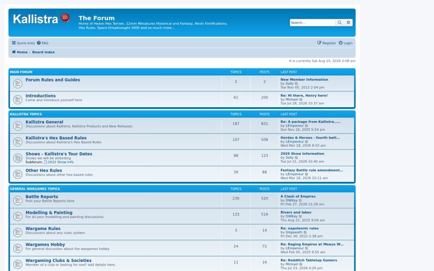View latest post icon in Kallistra General row
This screenshot has height=271, width=434.
307,126
